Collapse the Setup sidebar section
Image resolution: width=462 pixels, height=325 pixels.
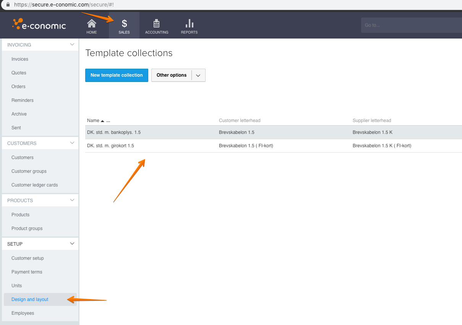click(x=72, y=243)
